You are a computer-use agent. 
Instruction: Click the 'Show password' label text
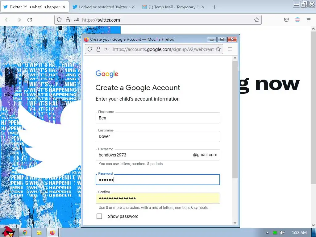[x=123, y=216]
